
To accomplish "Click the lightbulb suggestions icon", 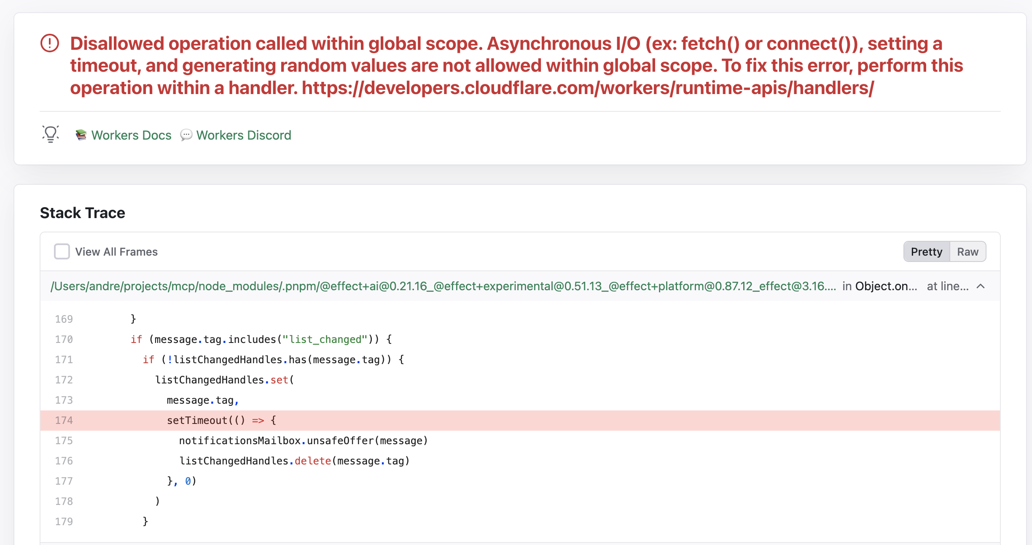I will (x=50, y=135).
